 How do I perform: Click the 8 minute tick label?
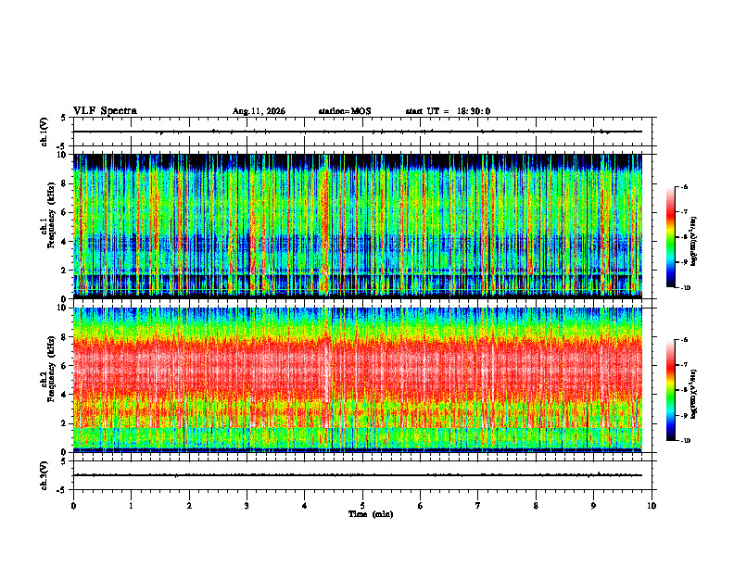point(536,506)
